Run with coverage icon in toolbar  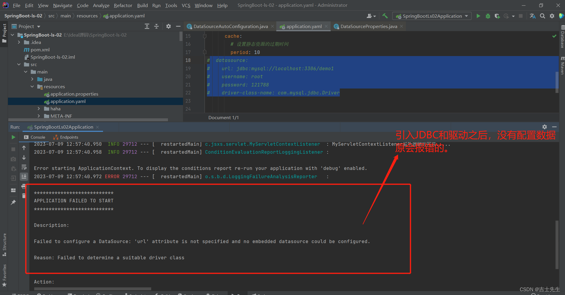click(x=497, y=16)
